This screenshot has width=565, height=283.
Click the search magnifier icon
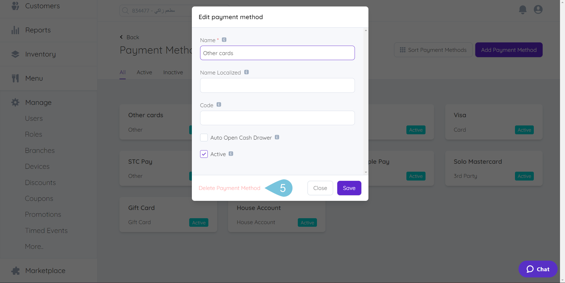coord(125,11)
